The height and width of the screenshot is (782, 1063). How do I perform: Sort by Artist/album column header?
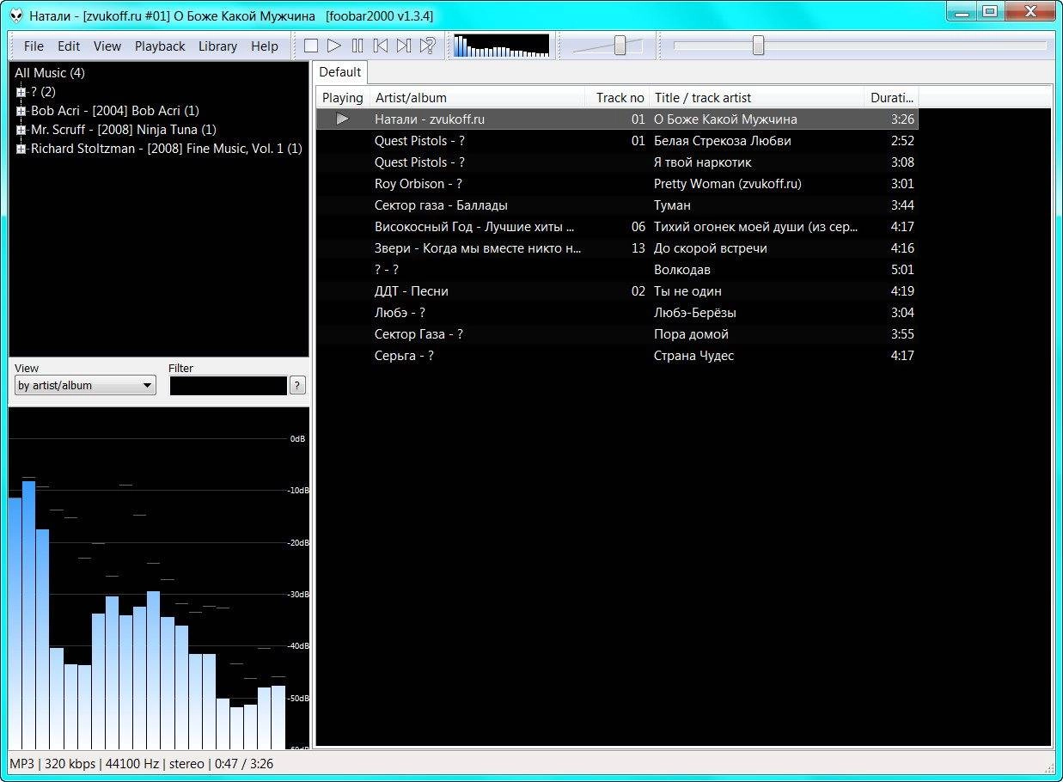coord(478,98)
